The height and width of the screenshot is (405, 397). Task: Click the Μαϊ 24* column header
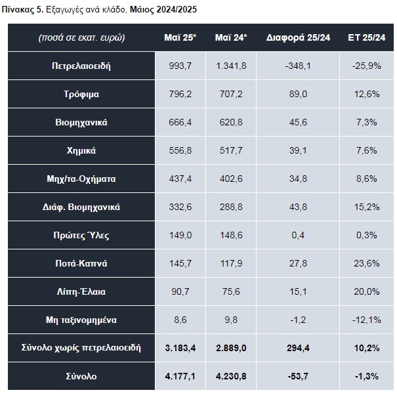pos(231,37)
